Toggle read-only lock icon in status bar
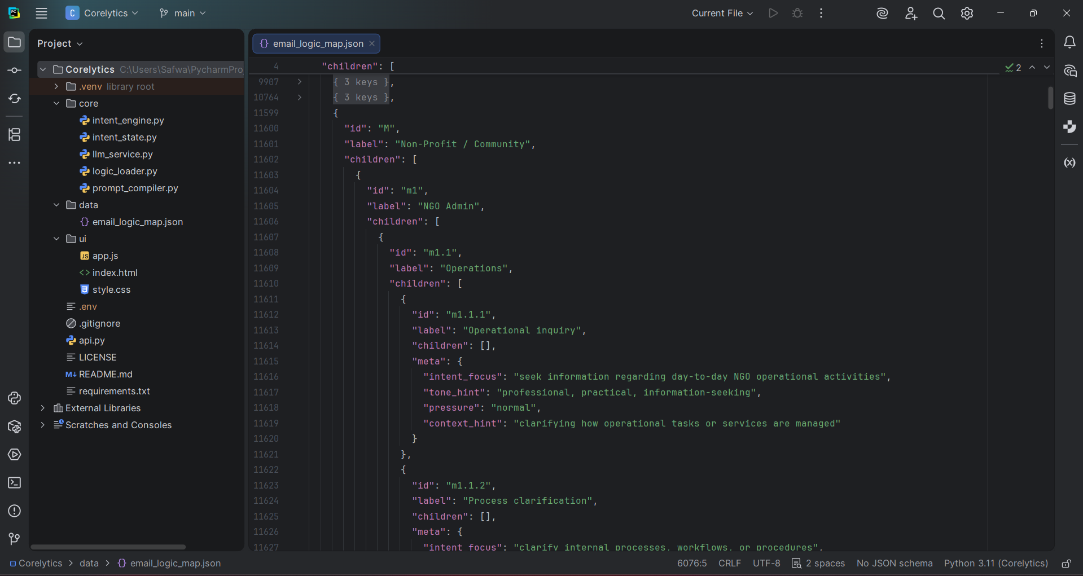This screenshot has width=1083, height=576. (1066, 564)
